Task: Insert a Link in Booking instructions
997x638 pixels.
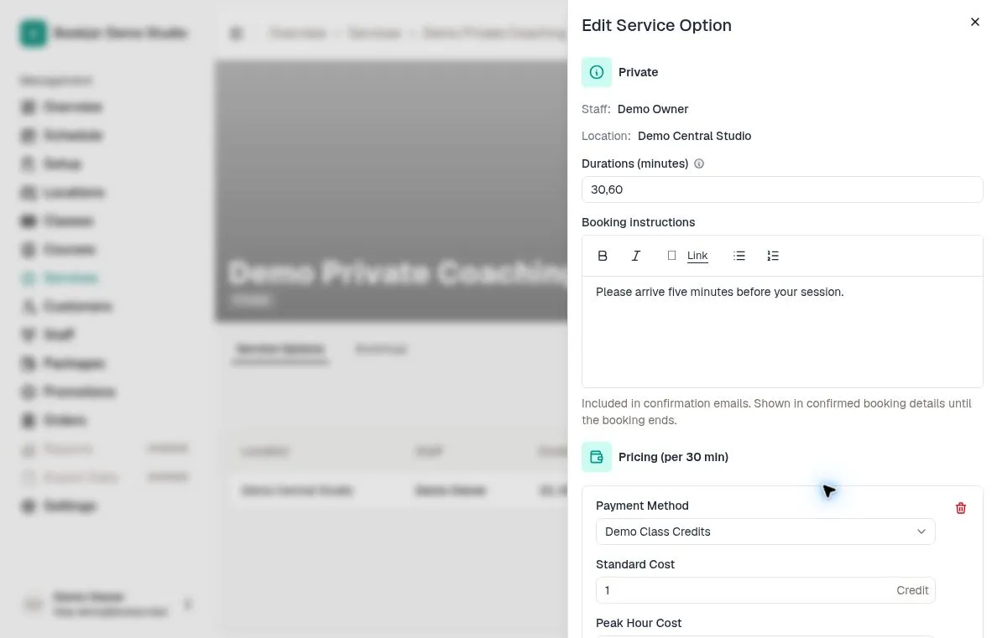Action: 697,256
